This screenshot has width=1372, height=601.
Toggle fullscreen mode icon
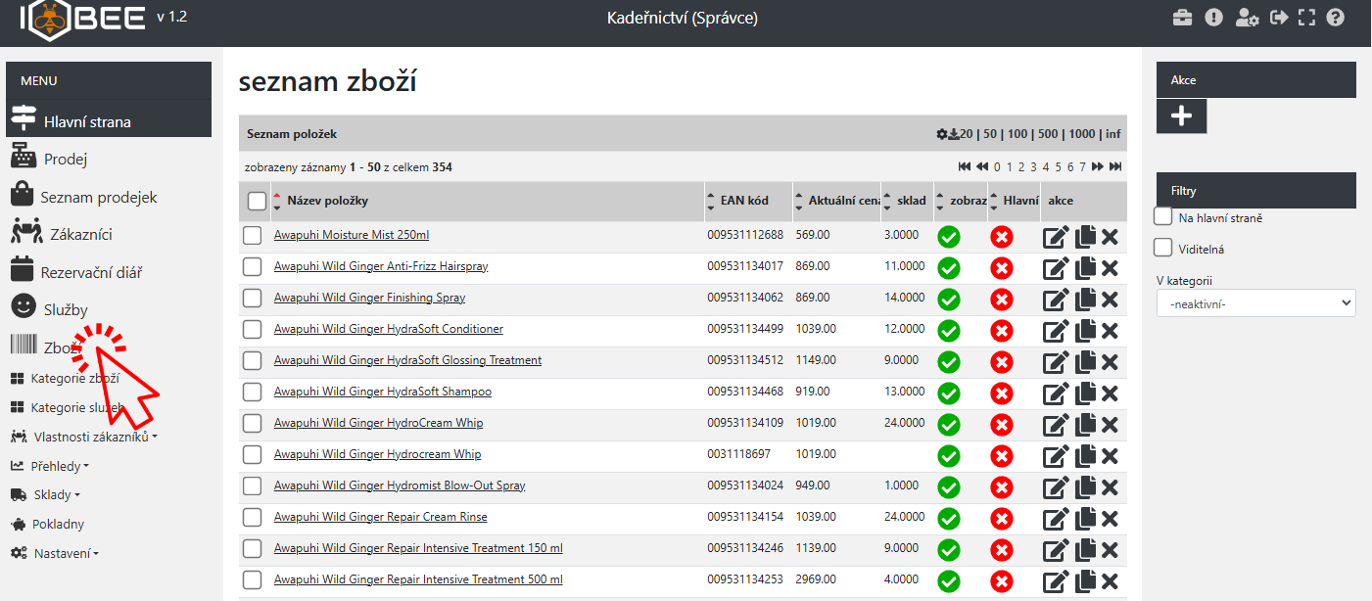[1306, 18]
